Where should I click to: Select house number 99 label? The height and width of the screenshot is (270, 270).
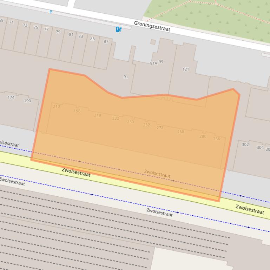click(161, 62)
